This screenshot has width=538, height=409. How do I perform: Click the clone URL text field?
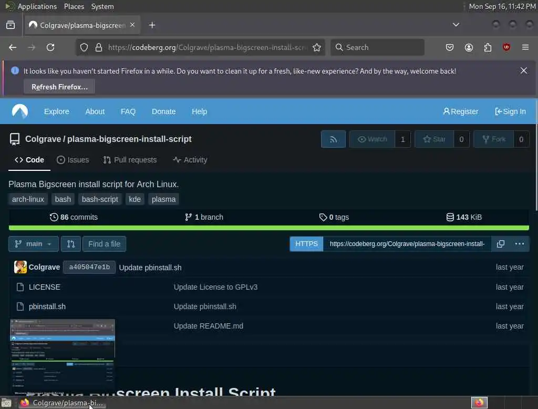(407, 244)
